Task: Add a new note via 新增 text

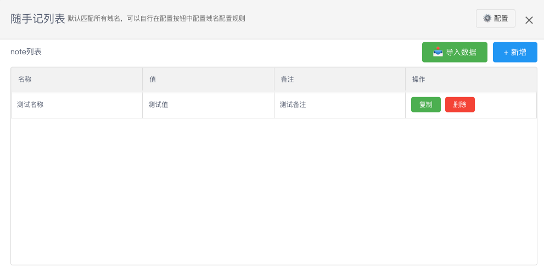Action: 519,53
